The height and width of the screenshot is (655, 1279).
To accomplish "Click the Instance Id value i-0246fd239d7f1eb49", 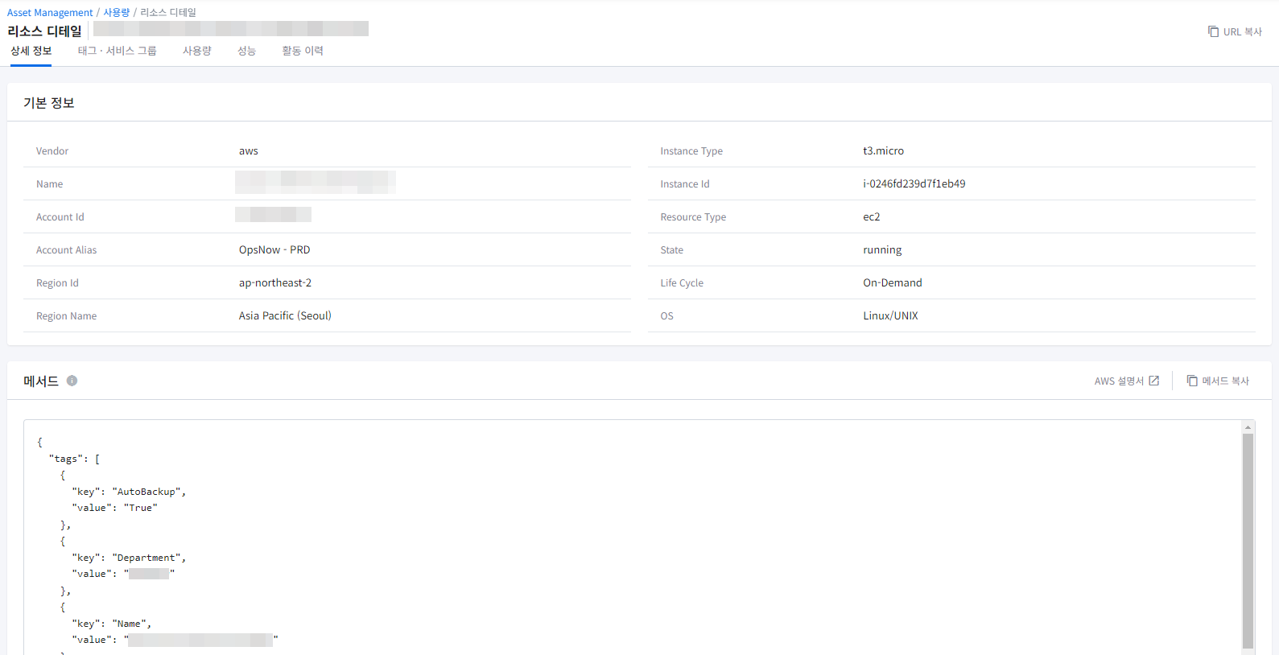I will (914, 184).
